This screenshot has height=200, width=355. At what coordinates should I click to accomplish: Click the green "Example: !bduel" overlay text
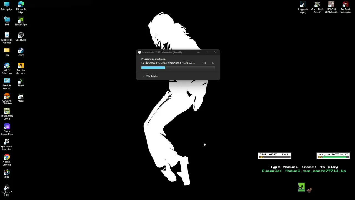[x=304, y=171]
